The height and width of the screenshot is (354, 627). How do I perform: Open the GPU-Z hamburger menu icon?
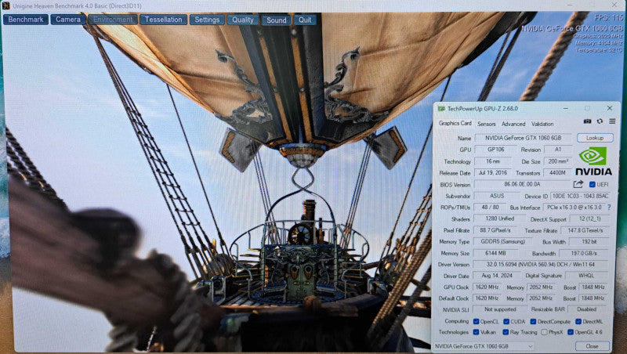(x=612, y=121)
